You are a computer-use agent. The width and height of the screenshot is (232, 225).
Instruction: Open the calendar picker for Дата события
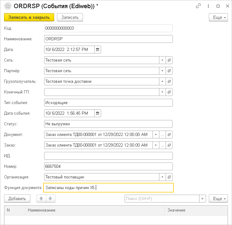tap(97, 113)
